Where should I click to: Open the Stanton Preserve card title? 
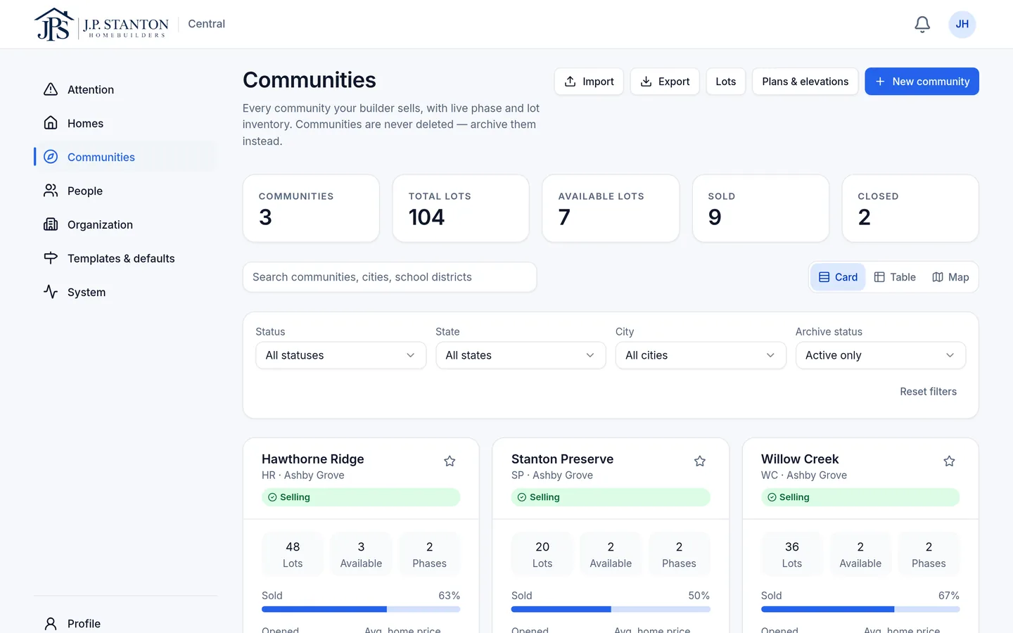562,459
